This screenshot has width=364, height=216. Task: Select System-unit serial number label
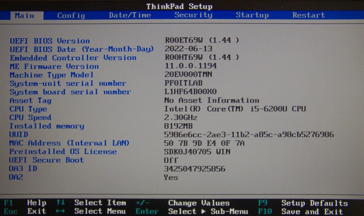68,84
